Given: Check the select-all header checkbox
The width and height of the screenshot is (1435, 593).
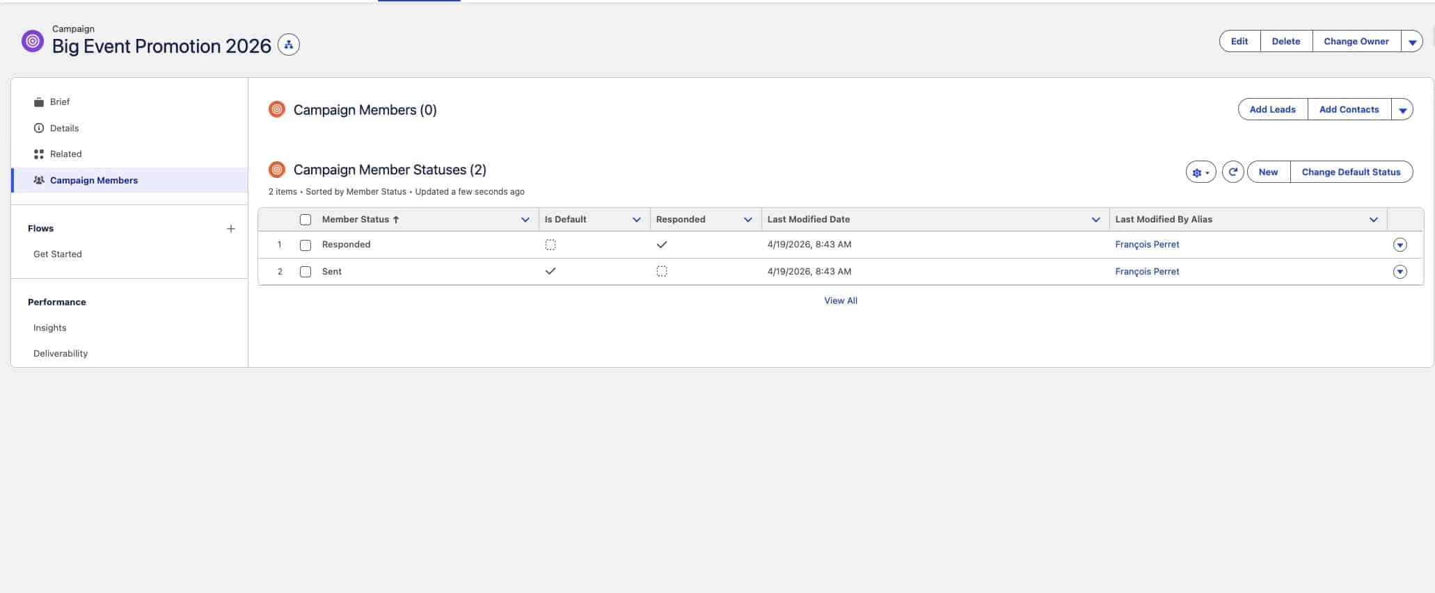Looking at the screenshot, I should coord(306,220).
